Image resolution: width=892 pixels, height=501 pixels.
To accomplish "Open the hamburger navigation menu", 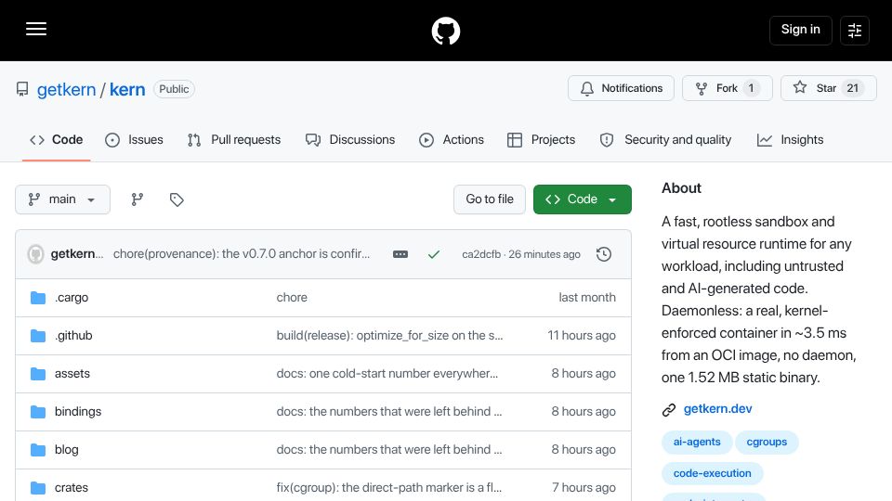I will click(x=36, y=29).
